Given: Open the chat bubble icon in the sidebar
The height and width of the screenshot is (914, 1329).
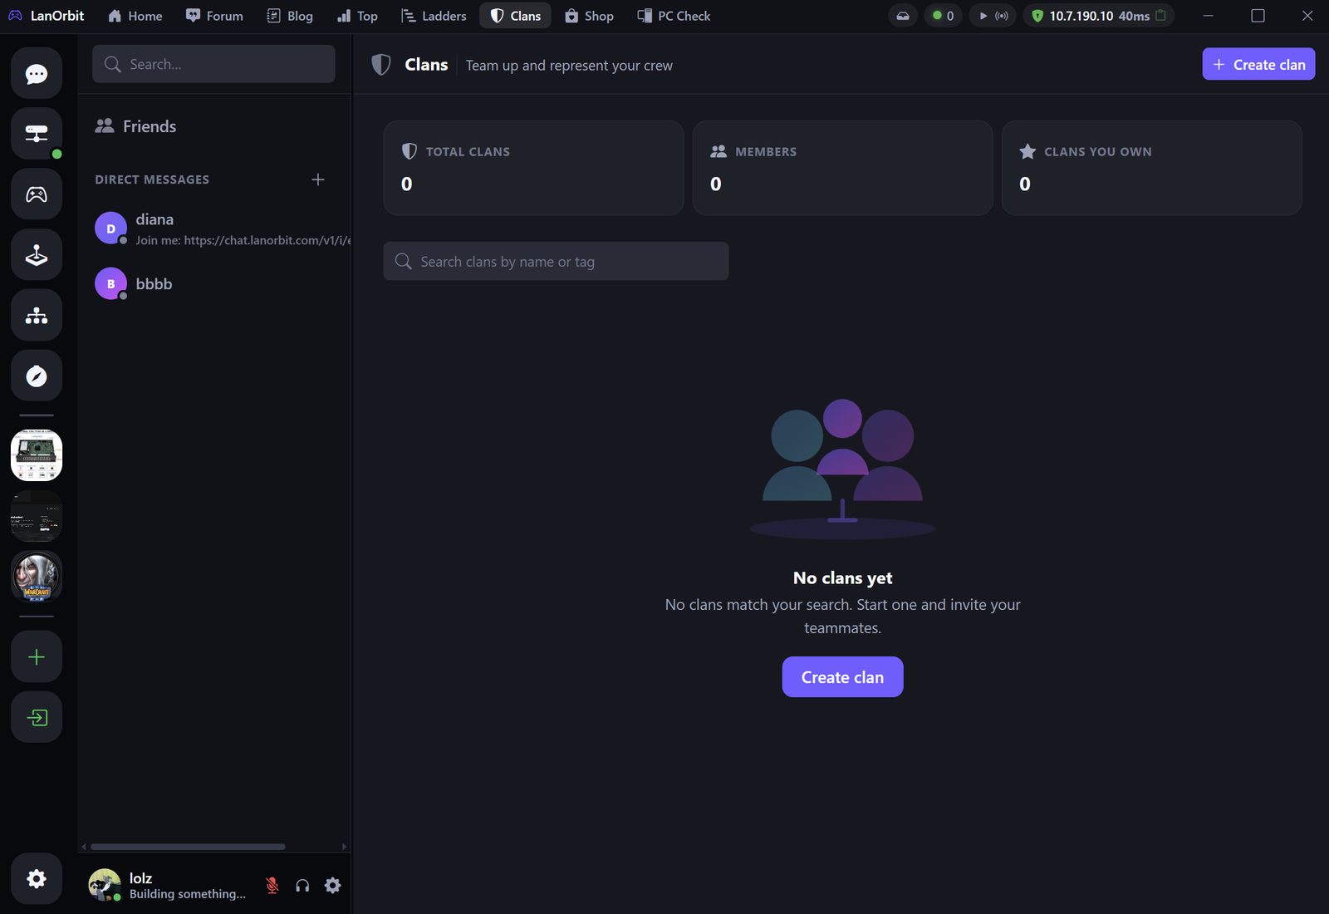Looking at the screenshot, I should pos(37,73).
